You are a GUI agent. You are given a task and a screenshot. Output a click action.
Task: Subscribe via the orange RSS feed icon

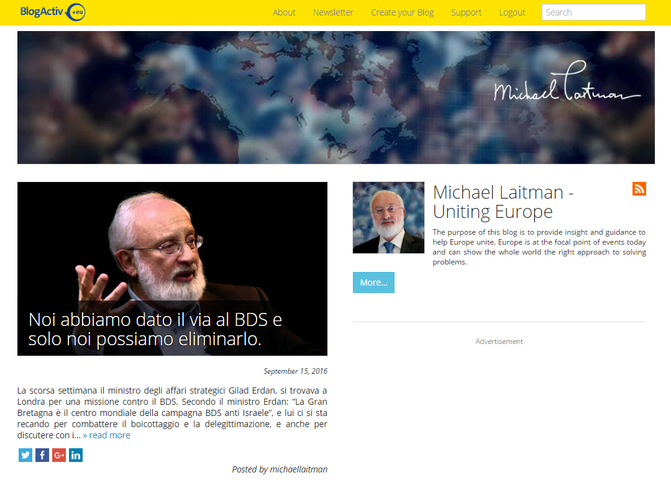(639, 189)
